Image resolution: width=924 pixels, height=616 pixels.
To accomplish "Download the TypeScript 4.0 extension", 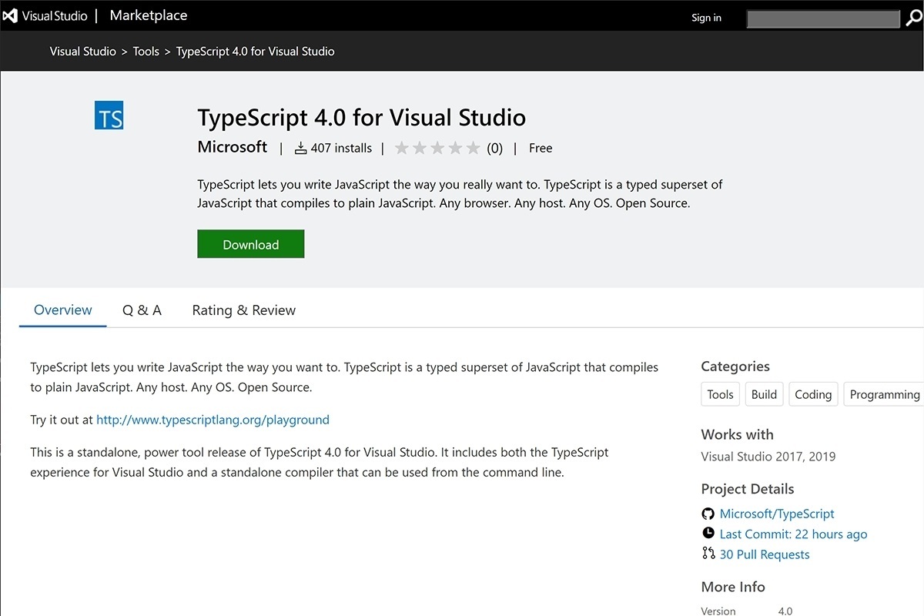I will (x=251, y=244).
